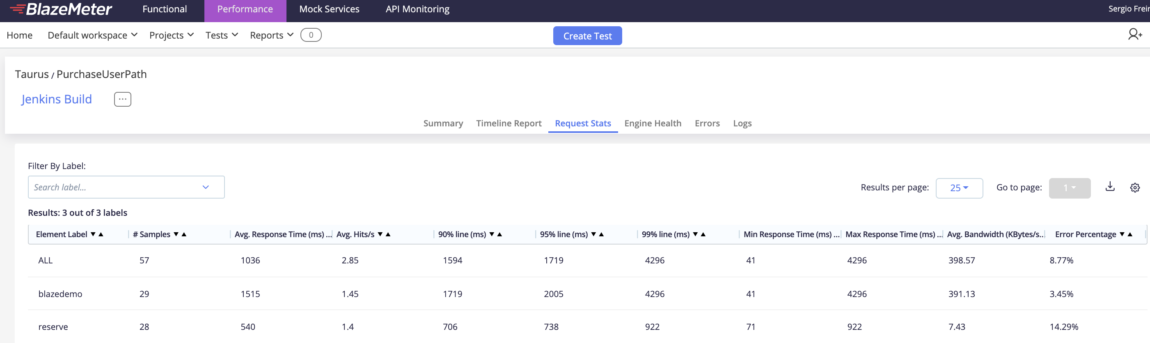Screen dimensions: 1150x343
Task: Click the Min Response Time column header
Action: [791, 234]
